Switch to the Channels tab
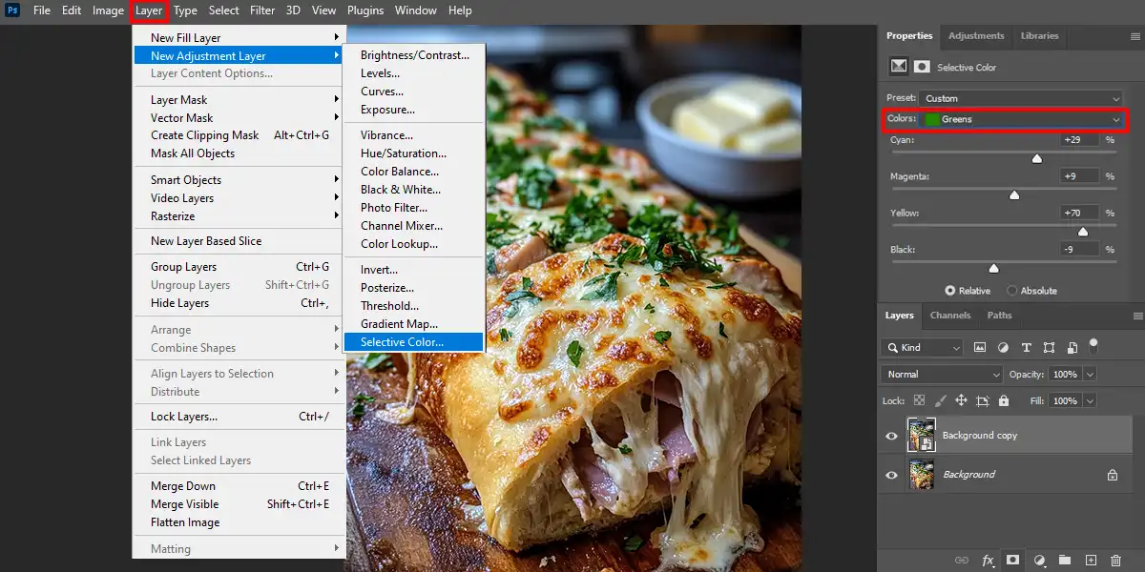This screenshot has height=572, width=1145. click(x=949, y=316)
